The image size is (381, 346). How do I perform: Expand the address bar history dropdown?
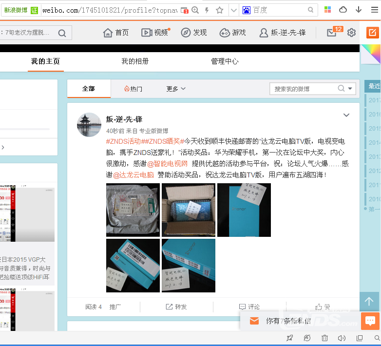click(x=234, y=10)
